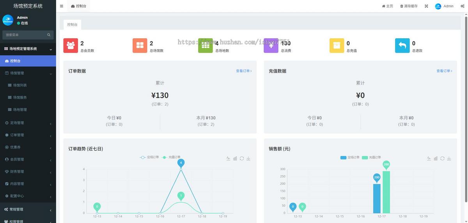The width and height of the screenshot is (468, 223).
Task: Select the 控制台 tab in the top bar
Action: click(x=79, y=6)
